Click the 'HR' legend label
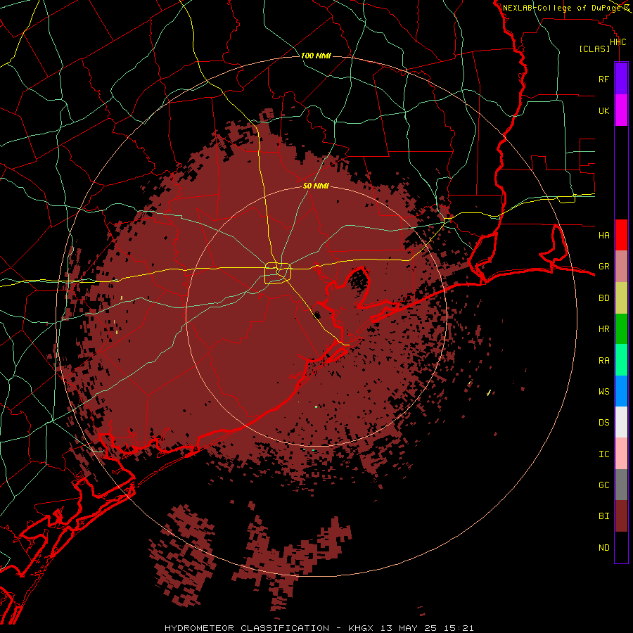The width and height of the screenshot is (633, 633). pyautogui.click(x=603, y=329)
